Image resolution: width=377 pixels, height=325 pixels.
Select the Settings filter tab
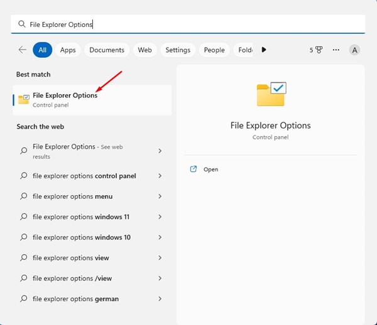click(178, 50)
